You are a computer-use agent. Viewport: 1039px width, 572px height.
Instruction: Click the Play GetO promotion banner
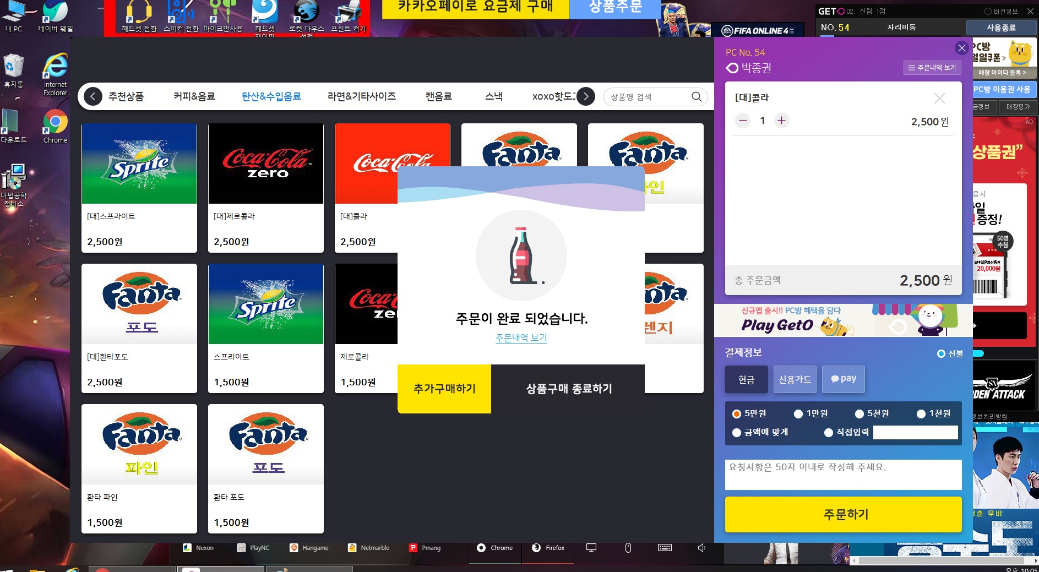point(844,320)
